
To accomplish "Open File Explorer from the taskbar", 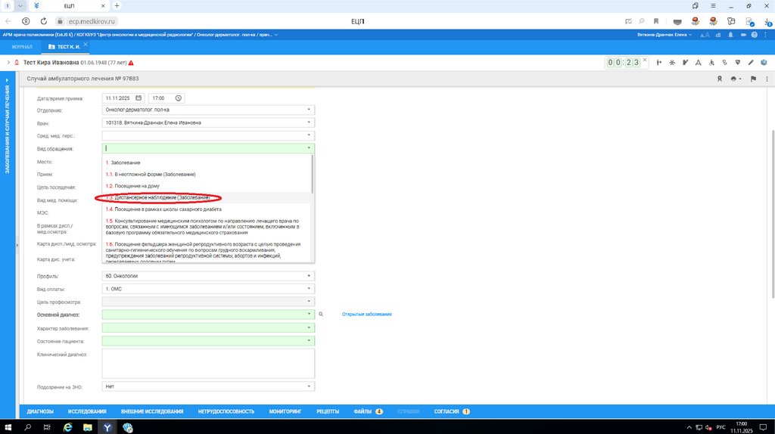I will click(88, 428).
